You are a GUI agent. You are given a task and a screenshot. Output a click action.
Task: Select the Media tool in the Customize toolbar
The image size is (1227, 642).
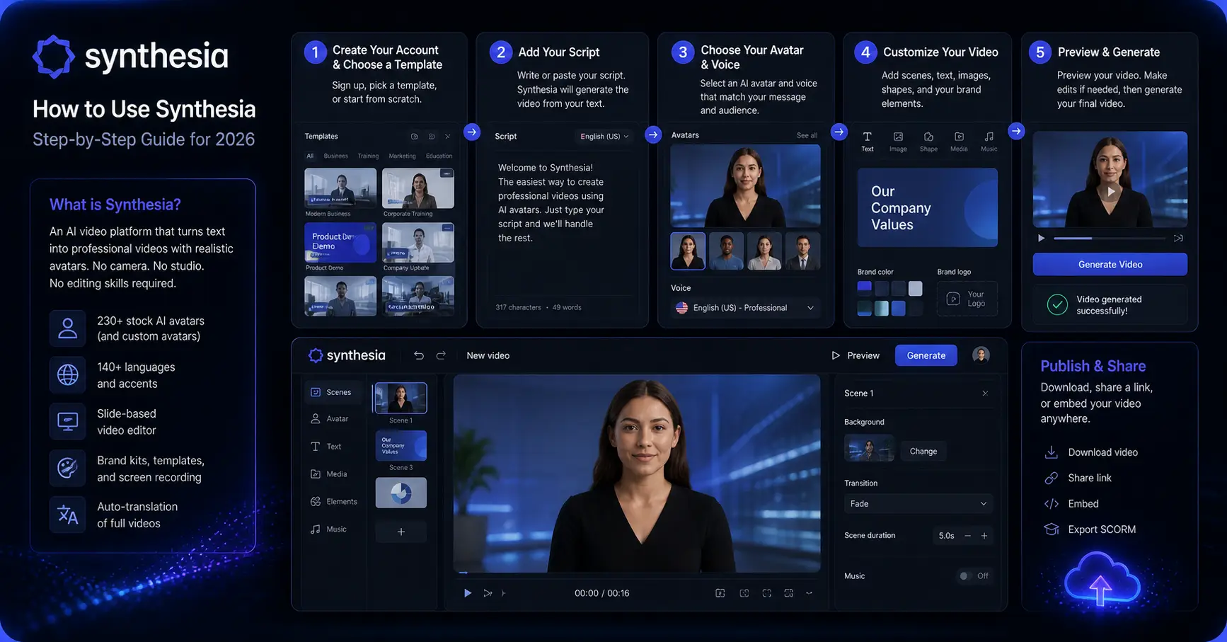tap(959, 142)
